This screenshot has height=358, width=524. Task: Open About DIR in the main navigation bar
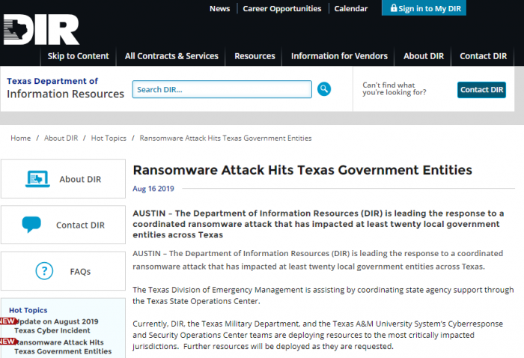424,56
